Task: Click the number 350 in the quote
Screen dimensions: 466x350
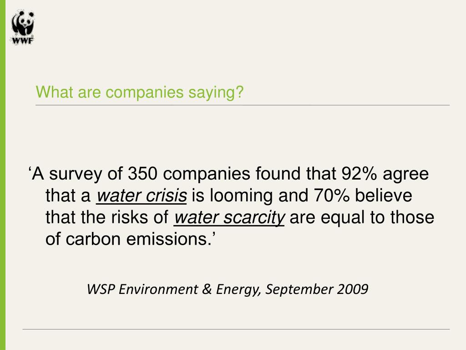Action: tap(142, 174)
